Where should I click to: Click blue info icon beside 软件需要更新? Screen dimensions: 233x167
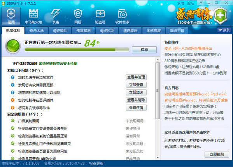12,85
